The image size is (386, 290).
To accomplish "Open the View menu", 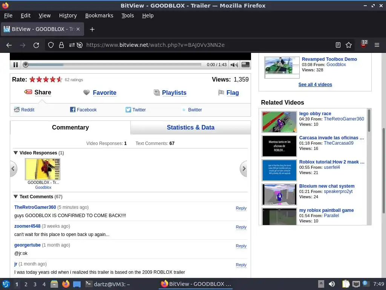I will (44, 15).
